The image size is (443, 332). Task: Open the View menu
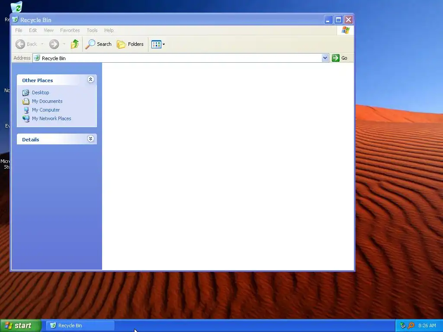(48, 30)
